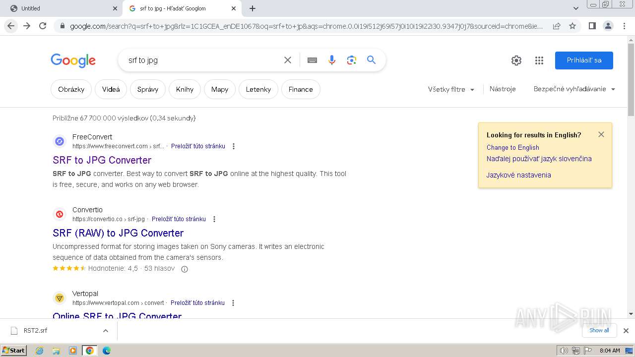This screenshot has height=357, width=635.
Task: Expand Všetky filtre dropdown
Action: pyautogui.click(x=451, y=89)
